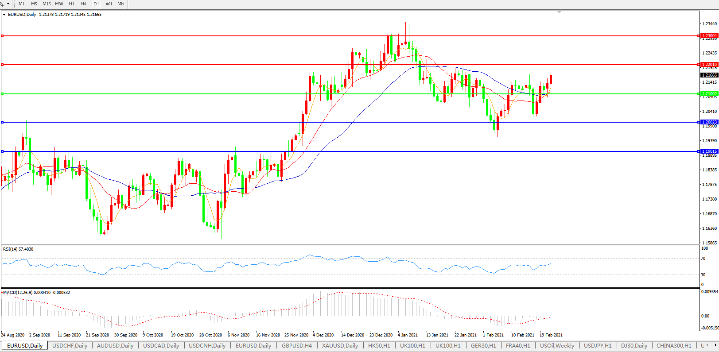Click the right anchor of the 1.20023 line
Viewport: 719px width, 352px height.
pos(699,122)
